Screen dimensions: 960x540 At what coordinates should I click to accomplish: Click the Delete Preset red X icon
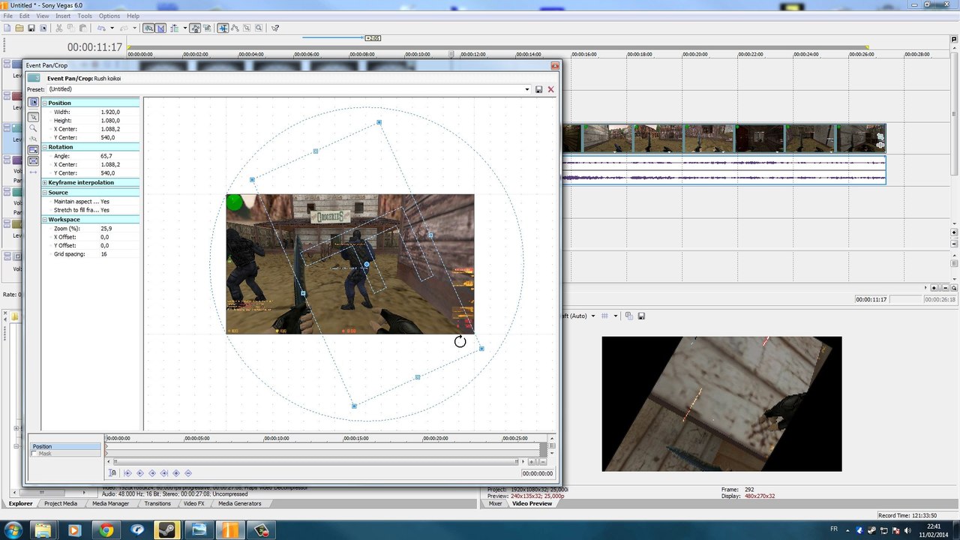click(550, 89)
